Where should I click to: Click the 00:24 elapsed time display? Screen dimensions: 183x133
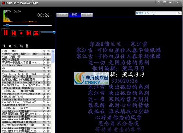[x=43, y=15]
